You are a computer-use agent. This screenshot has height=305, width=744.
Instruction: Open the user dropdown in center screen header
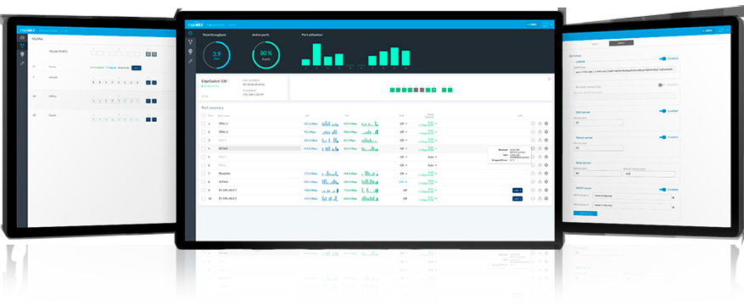(x=547, y=25)
